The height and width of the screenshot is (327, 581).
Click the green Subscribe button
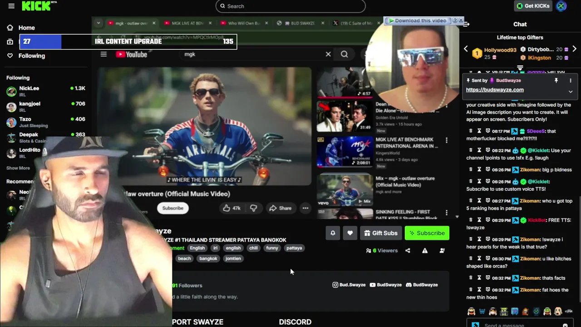point(427,233)
